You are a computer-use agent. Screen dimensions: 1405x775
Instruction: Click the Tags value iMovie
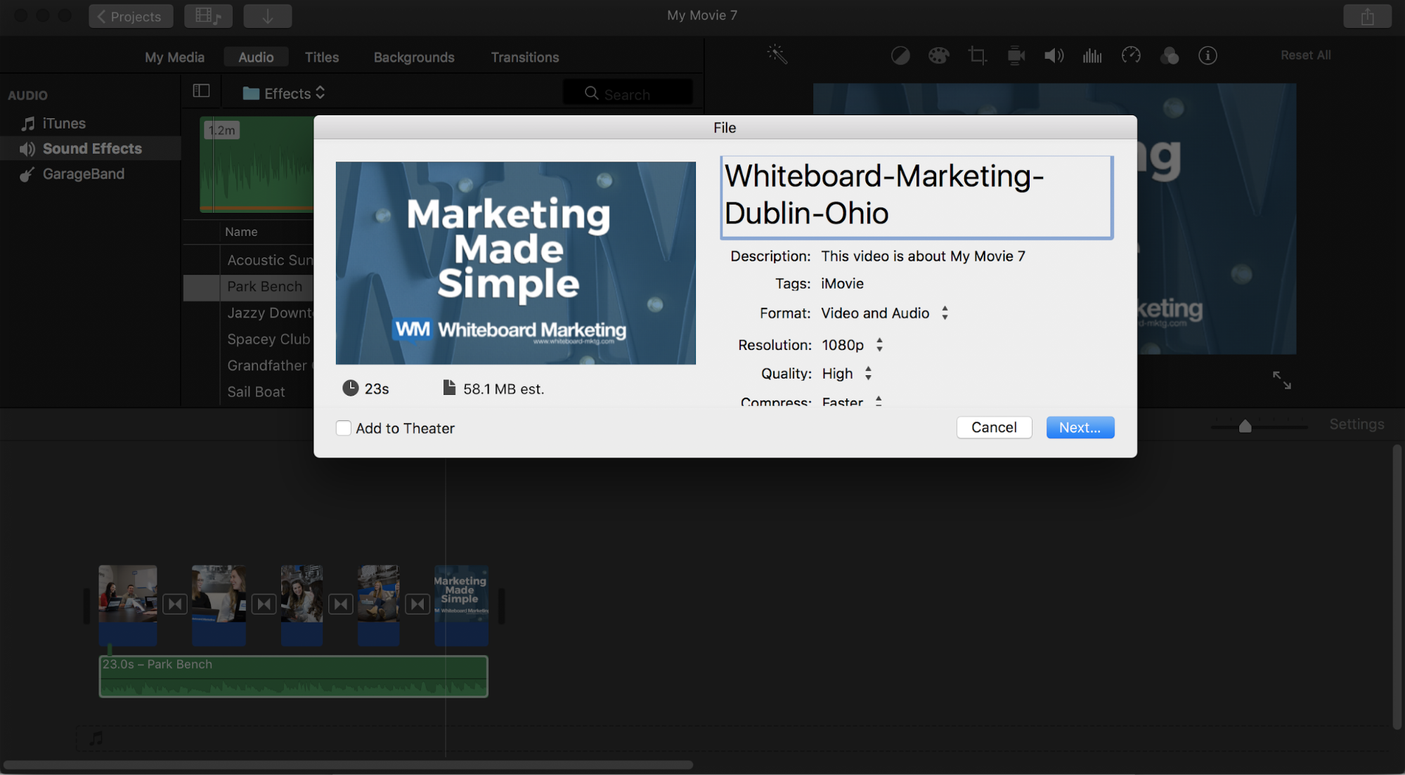point(842,284)
